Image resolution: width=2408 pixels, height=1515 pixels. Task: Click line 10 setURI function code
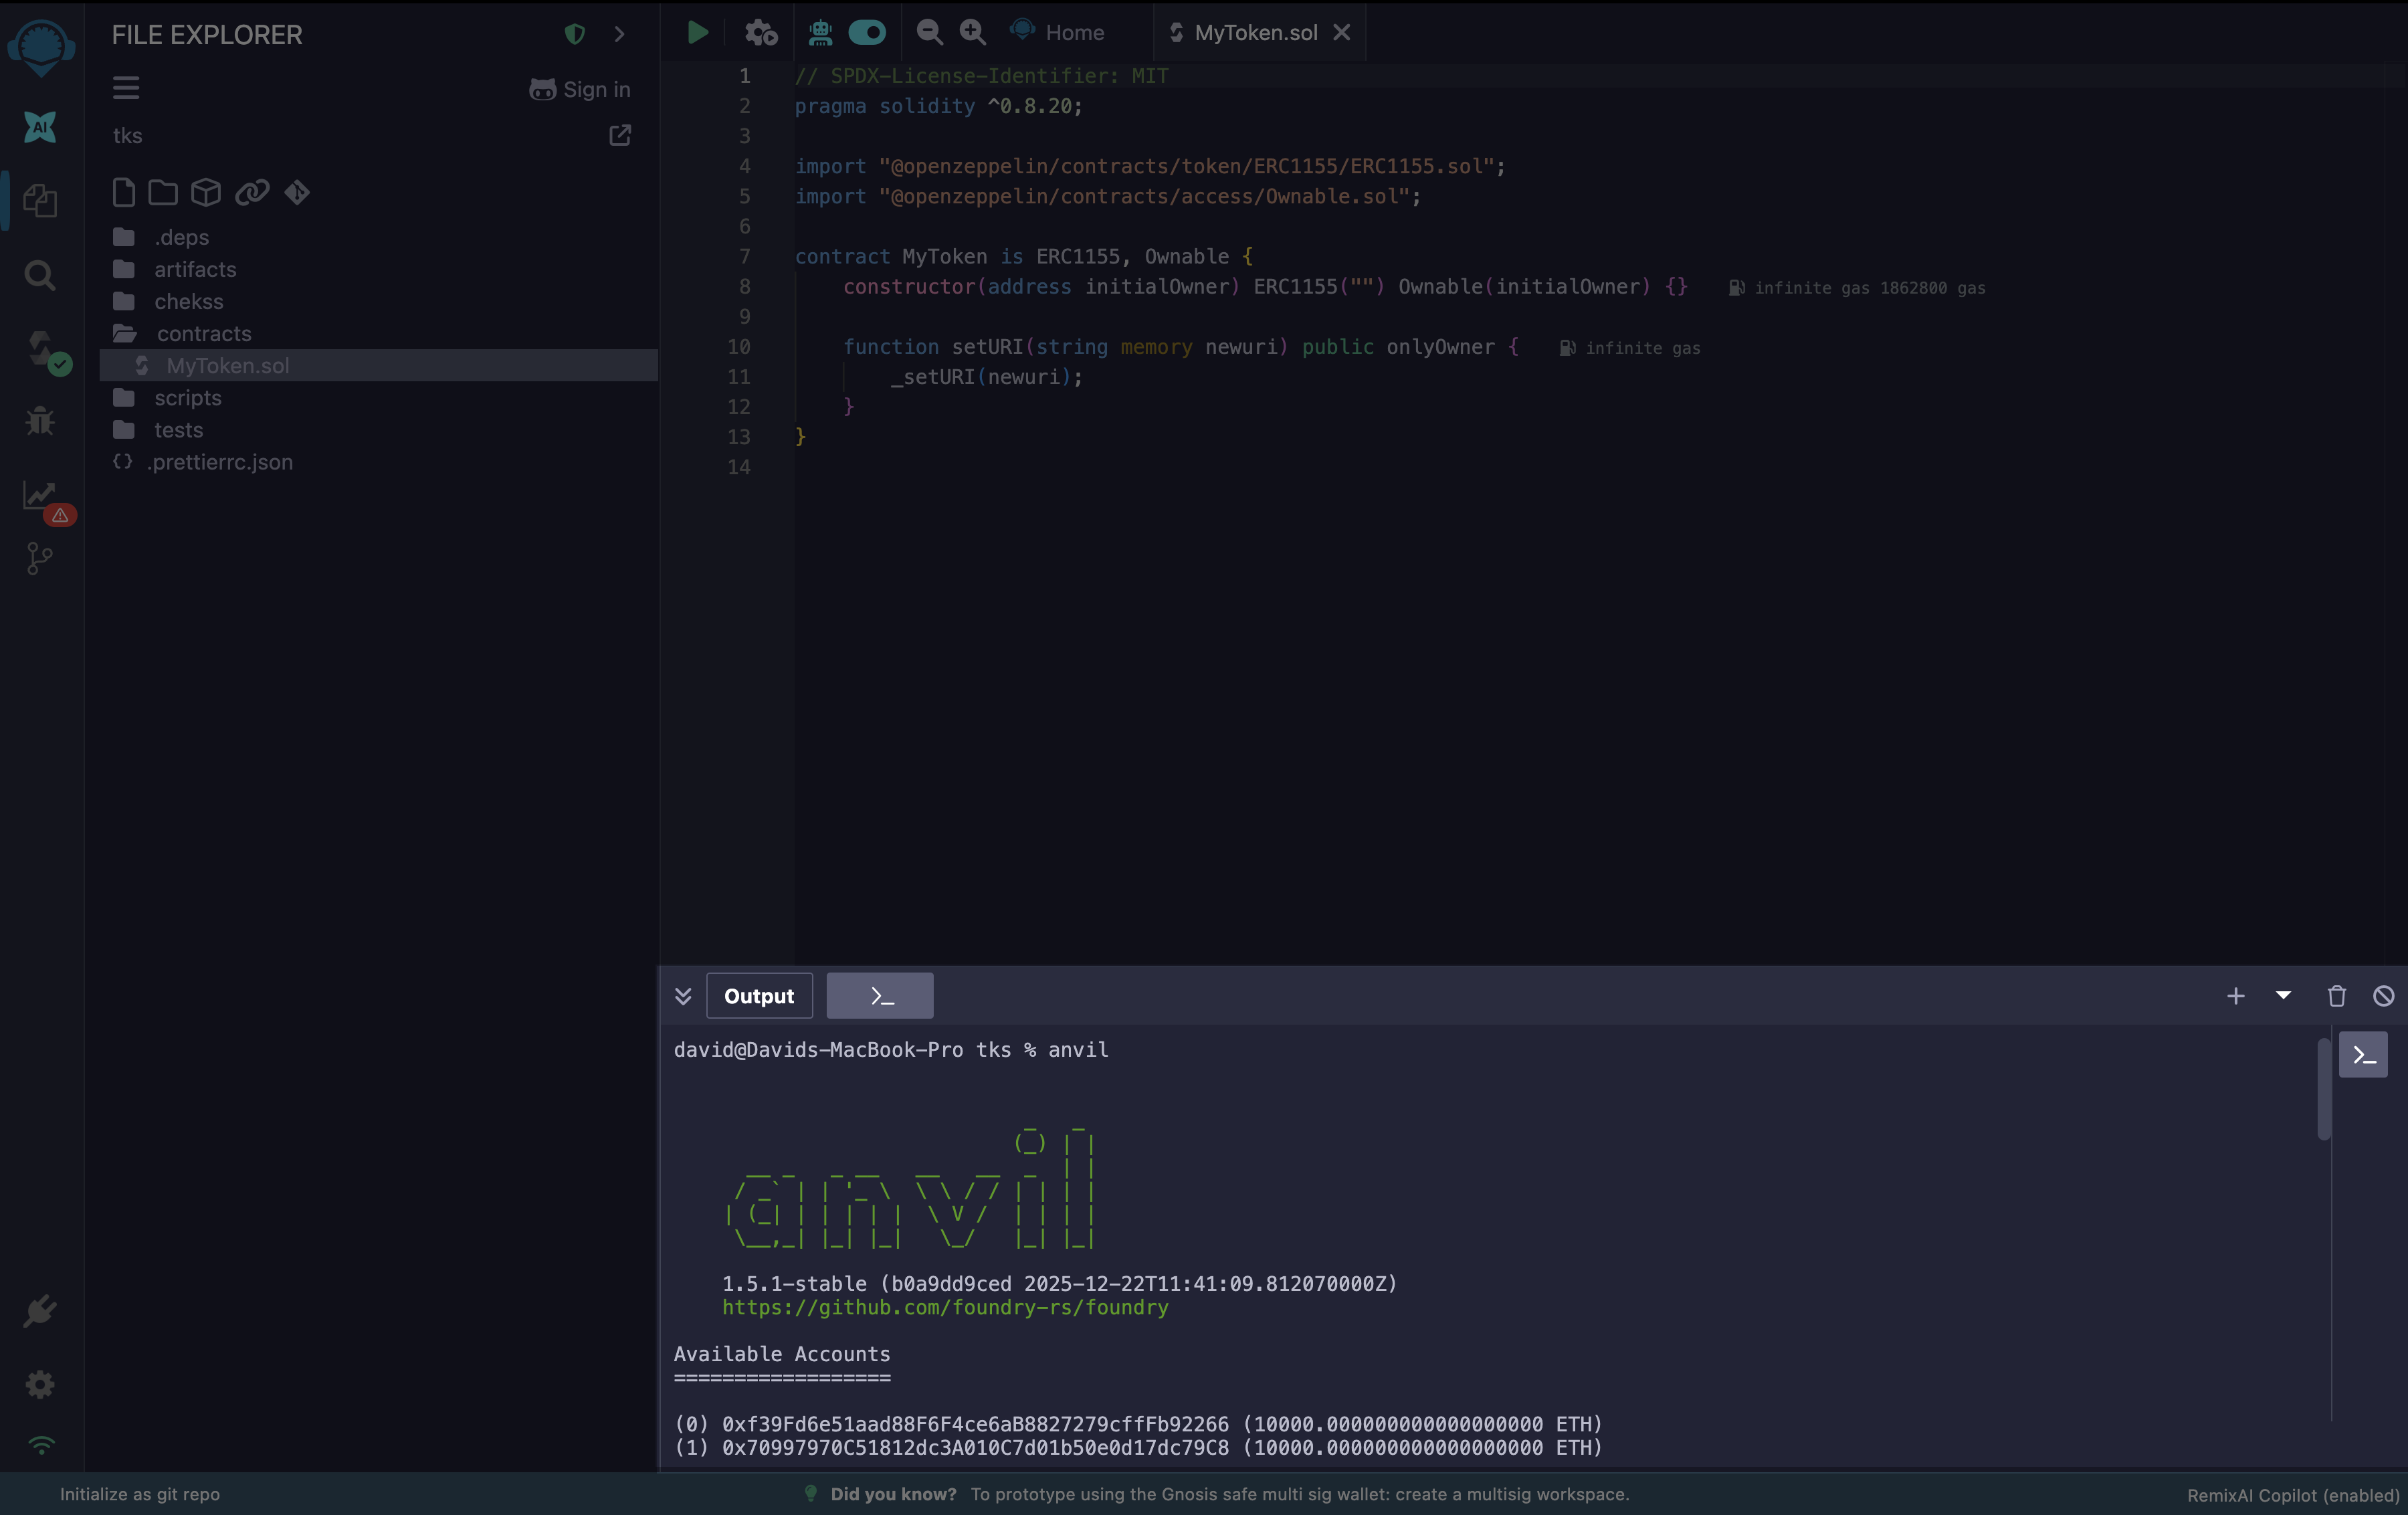(1181, 347)
